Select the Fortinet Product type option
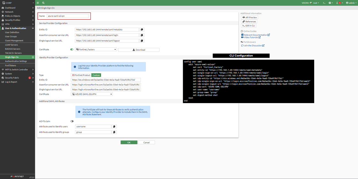The height and width of the screenshot is (179, 358). tap(81, 75)
